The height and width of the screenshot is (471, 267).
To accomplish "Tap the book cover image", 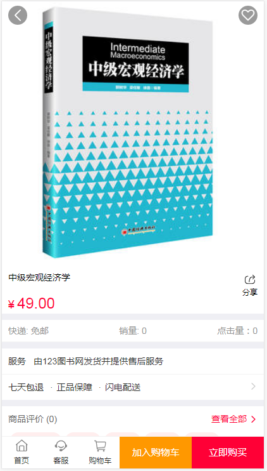I will click(x=128, y=132).
